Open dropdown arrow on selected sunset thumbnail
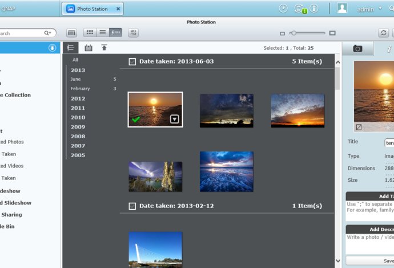The width and height of the screenshot is (394, 268). (175, 119)
